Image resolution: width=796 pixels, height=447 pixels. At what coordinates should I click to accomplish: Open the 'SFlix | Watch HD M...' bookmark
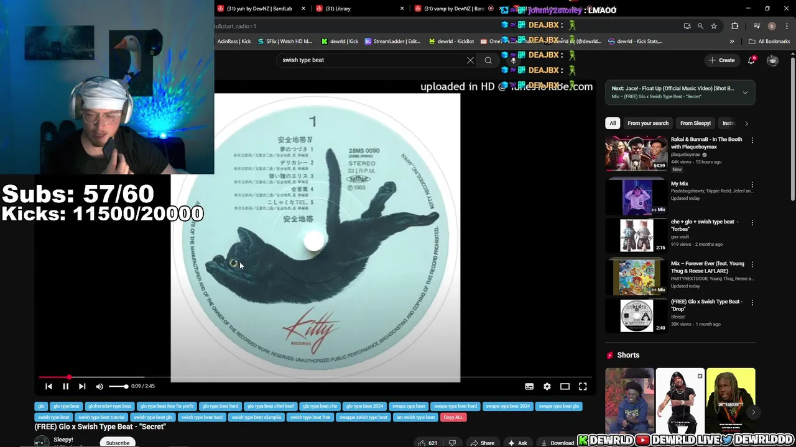click(x=284, y=42)
